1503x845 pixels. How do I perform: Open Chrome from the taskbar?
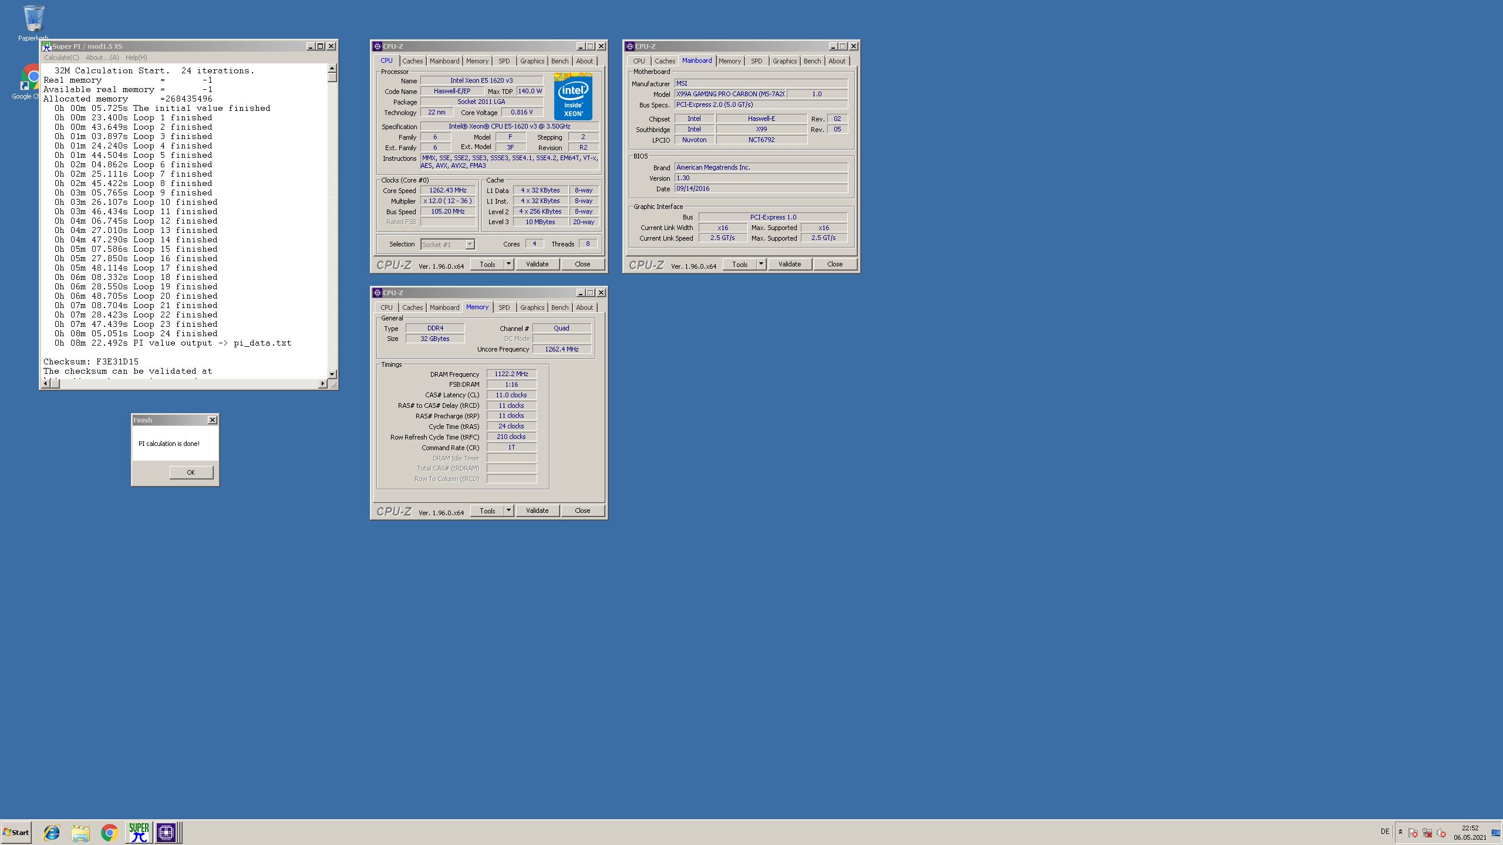(x=109, y=832)
